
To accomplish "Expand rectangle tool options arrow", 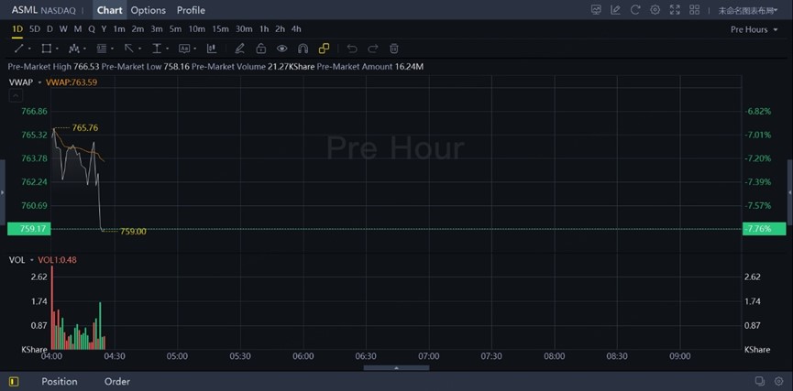I will 57,49.
